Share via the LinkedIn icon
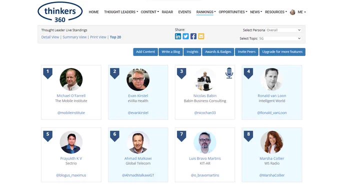The height and width of the screenshot is (190, 340). pos(178,36)
